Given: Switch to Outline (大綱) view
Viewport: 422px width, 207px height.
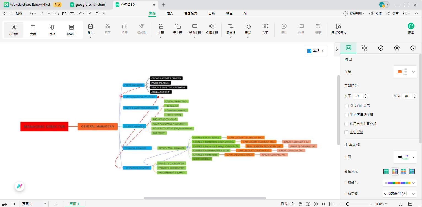Looking at the screenshot, I should click(33, 27).
